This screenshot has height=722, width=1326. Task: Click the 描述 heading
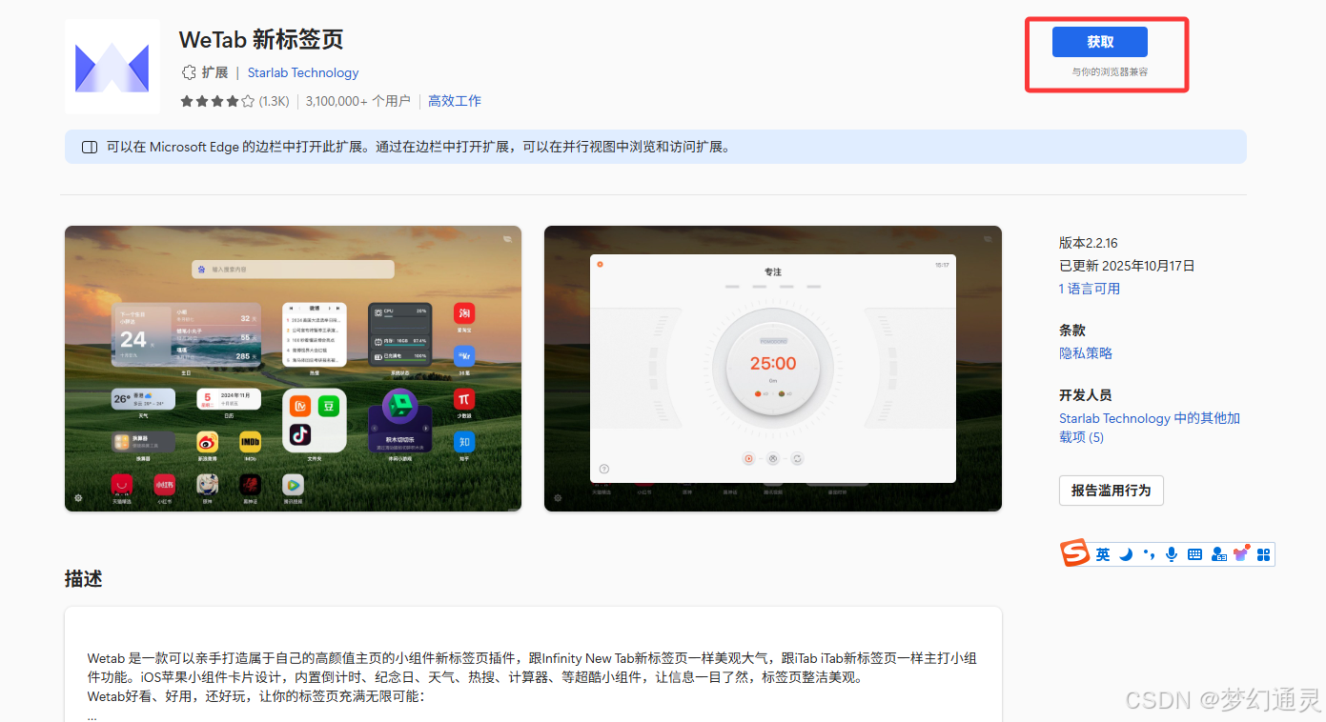pyautogui.click(x=83, y=578)
